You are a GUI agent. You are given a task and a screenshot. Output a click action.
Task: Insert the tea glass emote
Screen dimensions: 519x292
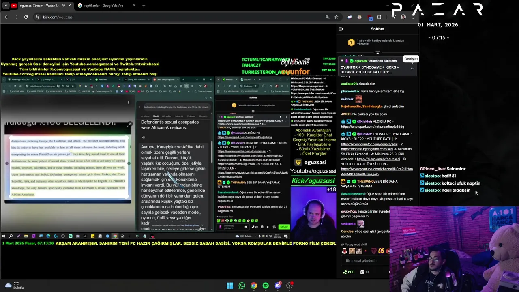coord(345,251)
